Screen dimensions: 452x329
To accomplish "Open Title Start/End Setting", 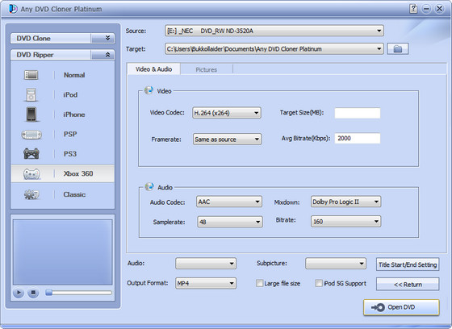I will coord(408,264).
